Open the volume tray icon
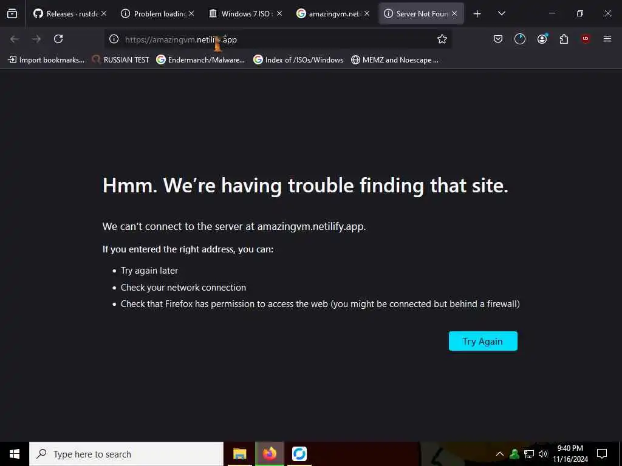Screen dimensions: 622x466 click(543, 454)
